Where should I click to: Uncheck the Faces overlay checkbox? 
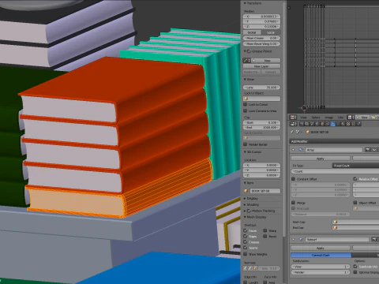tap(246, 230)
